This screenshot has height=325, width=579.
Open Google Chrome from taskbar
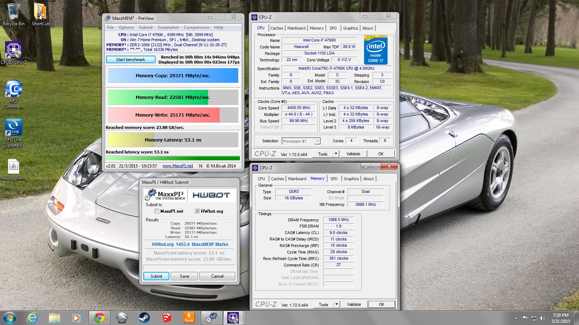point(99,318)
